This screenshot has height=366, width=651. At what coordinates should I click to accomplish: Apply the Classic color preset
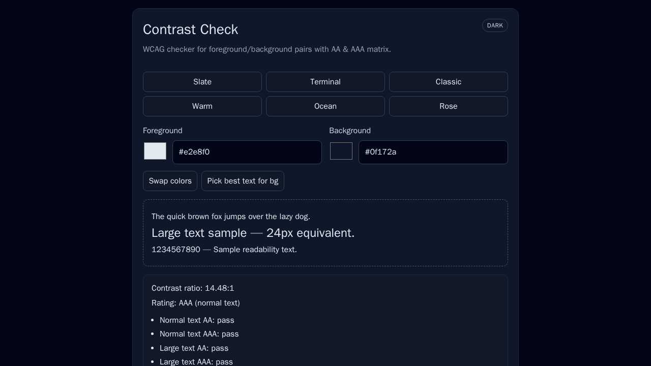pos(448,82)
